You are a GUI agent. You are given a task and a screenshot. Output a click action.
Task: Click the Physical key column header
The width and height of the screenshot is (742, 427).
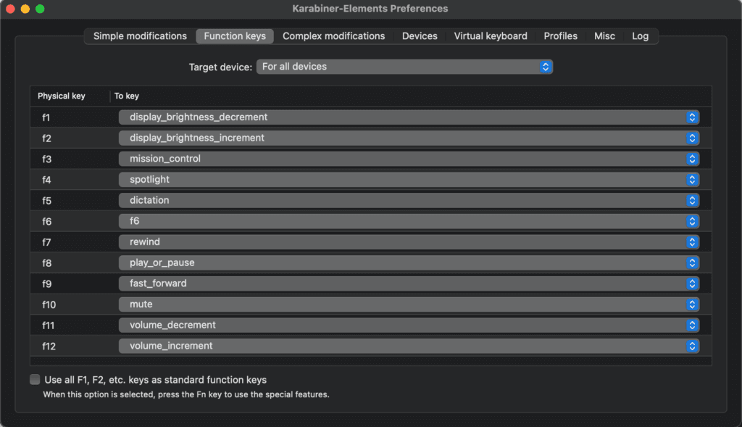pyautogui.click(x=62, y=96)
